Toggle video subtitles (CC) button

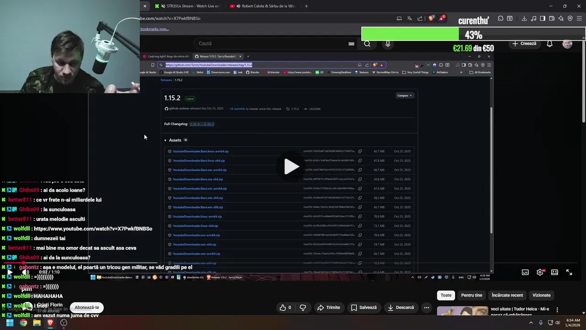(525, 272)
